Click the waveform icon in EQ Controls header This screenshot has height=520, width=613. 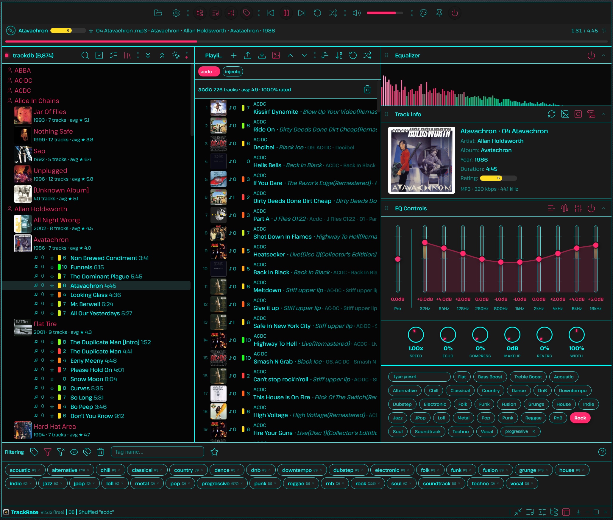(x=565, y=209)
